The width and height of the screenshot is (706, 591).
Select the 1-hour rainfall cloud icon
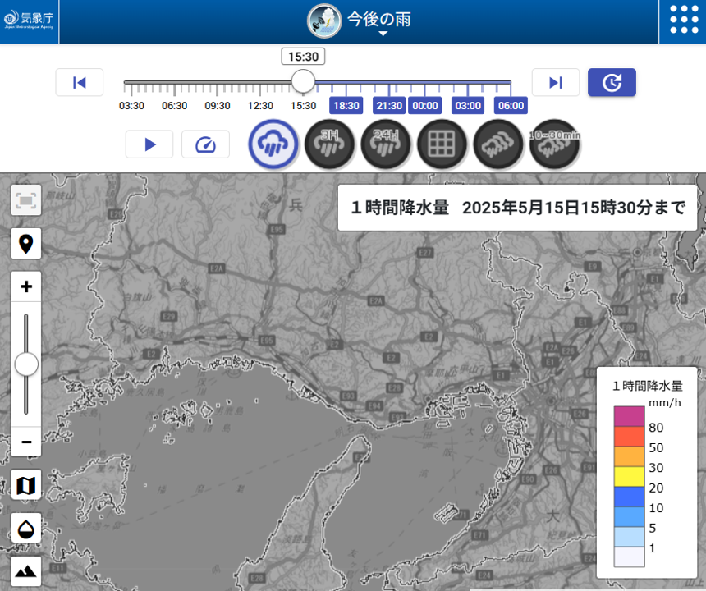[273, 144]
